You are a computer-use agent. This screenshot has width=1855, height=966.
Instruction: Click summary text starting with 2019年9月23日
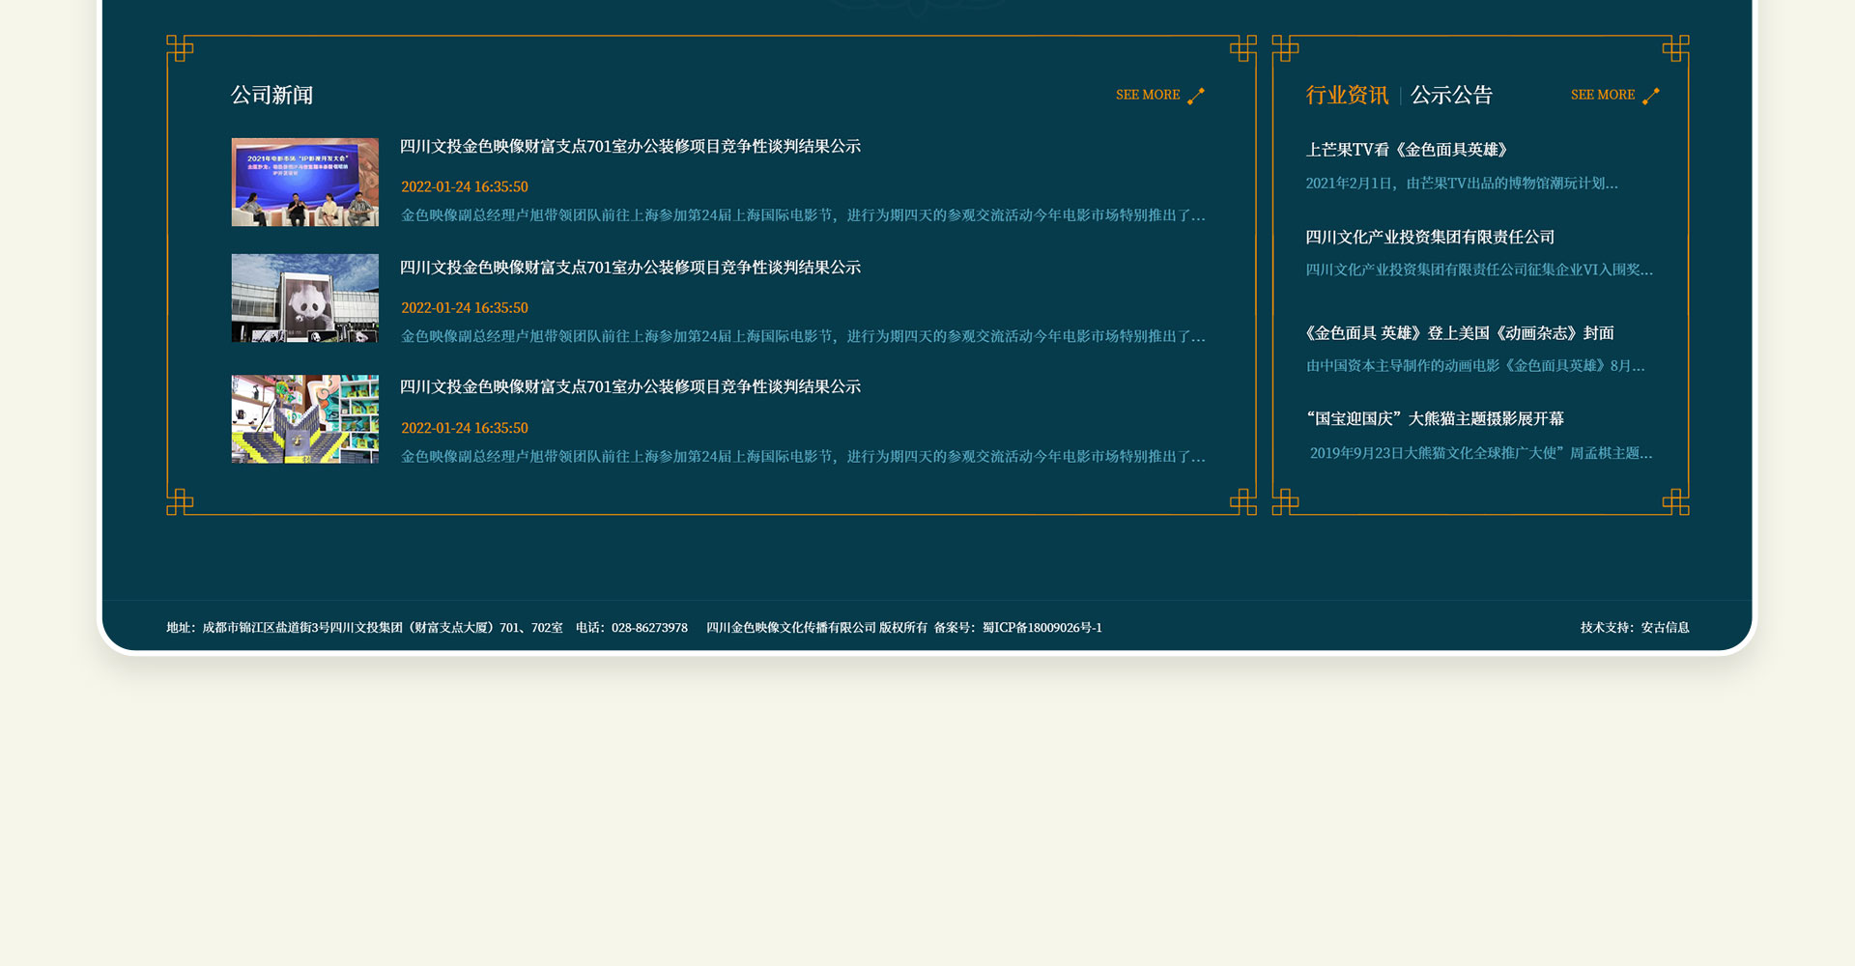click(x=1480, y=453)
